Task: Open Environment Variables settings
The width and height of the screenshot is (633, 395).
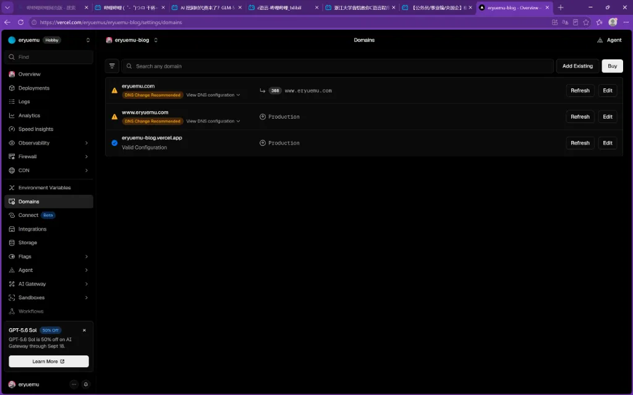Action: click(49, 188)
